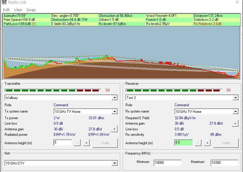This screenshot has height=172, width=243.
Task: Decrease receiver antenna height with minus
Action: [198, 143]
